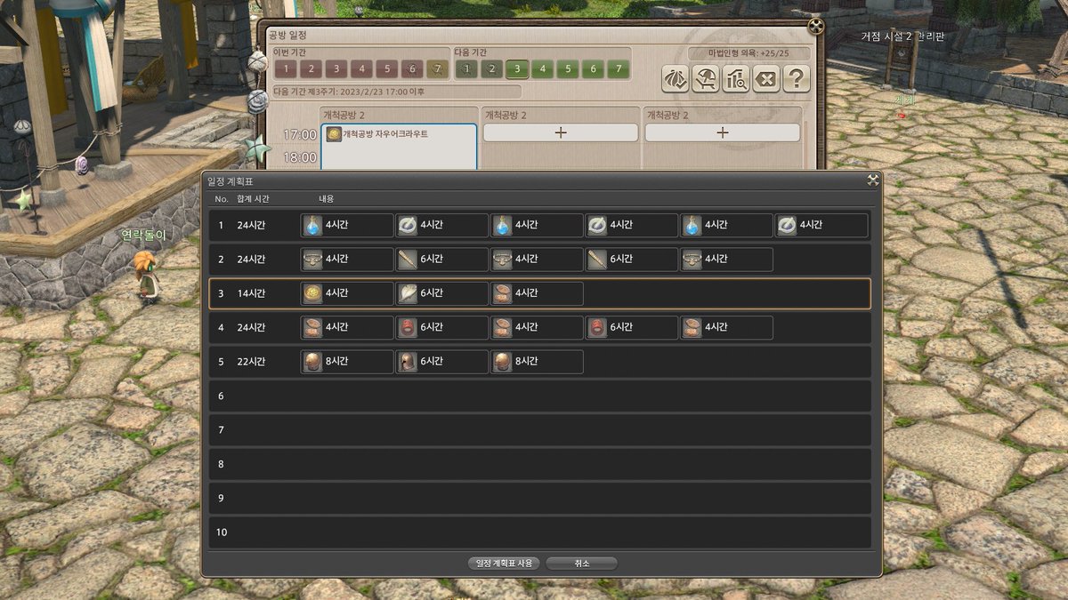Select fourth item (6시간) in plan row 2

tap(632, 259)
